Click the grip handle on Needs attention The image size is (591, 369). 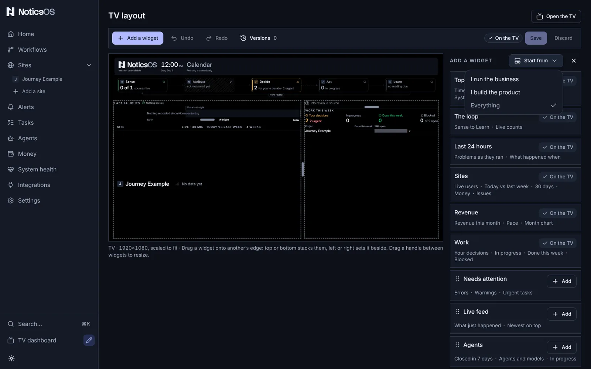[458, 279]
